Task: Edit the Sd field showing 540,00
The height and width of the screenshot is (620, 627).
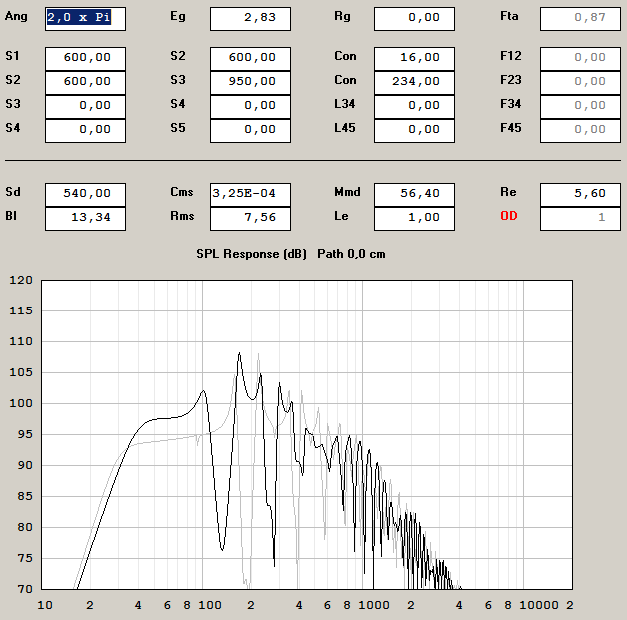Action: tap(85, 195)
